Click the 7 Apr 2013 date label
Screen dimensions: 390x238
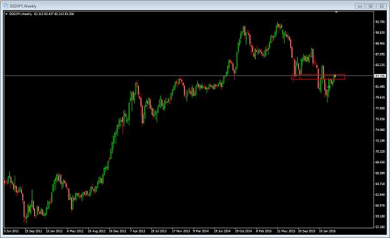click(x=138, y=231)
